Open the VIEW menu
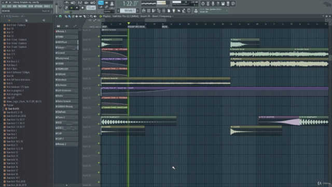Screen dimensions: 332x187 pos(31,6)
